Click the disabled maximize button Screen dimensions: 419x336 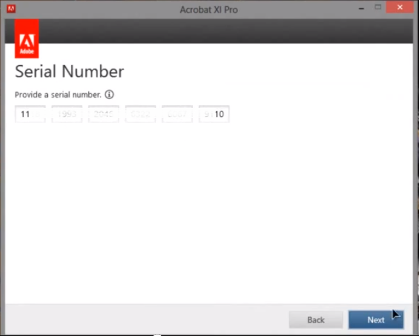[378, 7]
